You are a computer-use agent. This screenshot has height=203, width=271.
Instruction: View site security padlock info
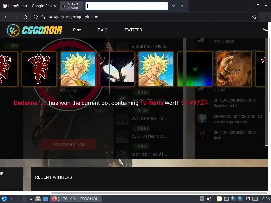coord(43,17)
